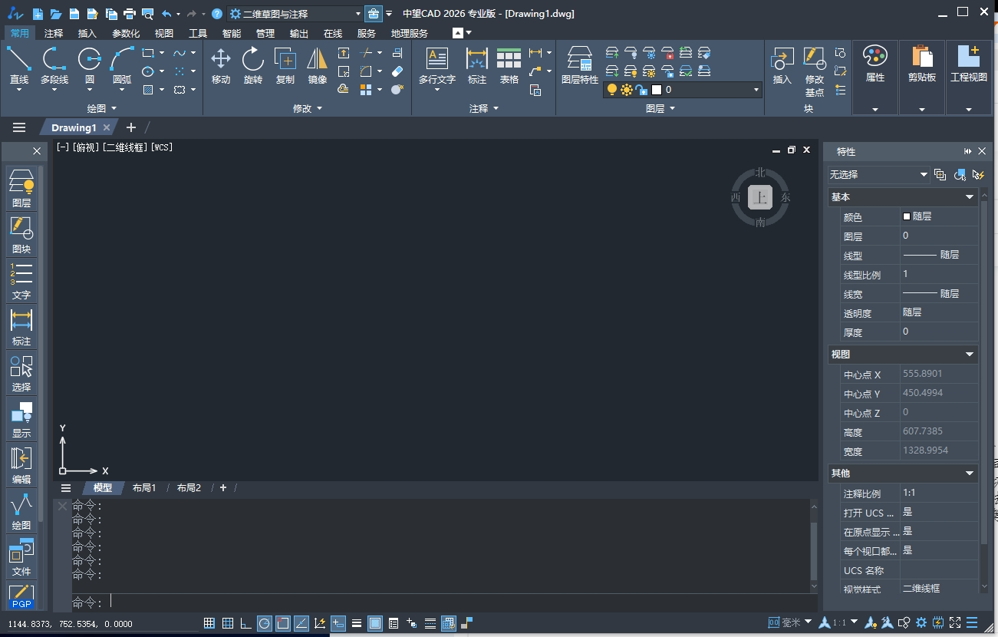
Task: Toggle object snap tracking in status bar
Action: pos(301,623)
